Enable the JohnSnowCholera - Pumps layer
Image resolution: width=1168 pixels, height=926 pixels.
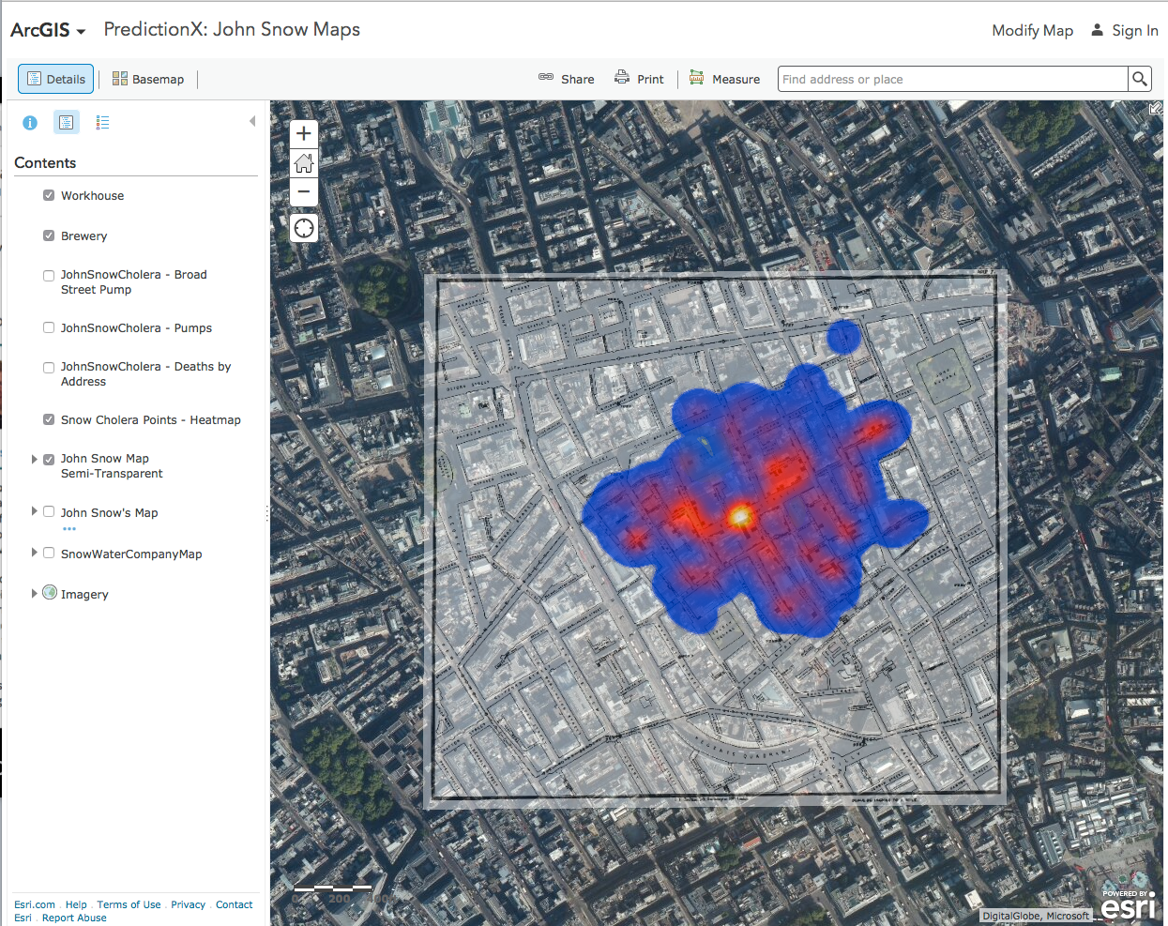(49, 327)
